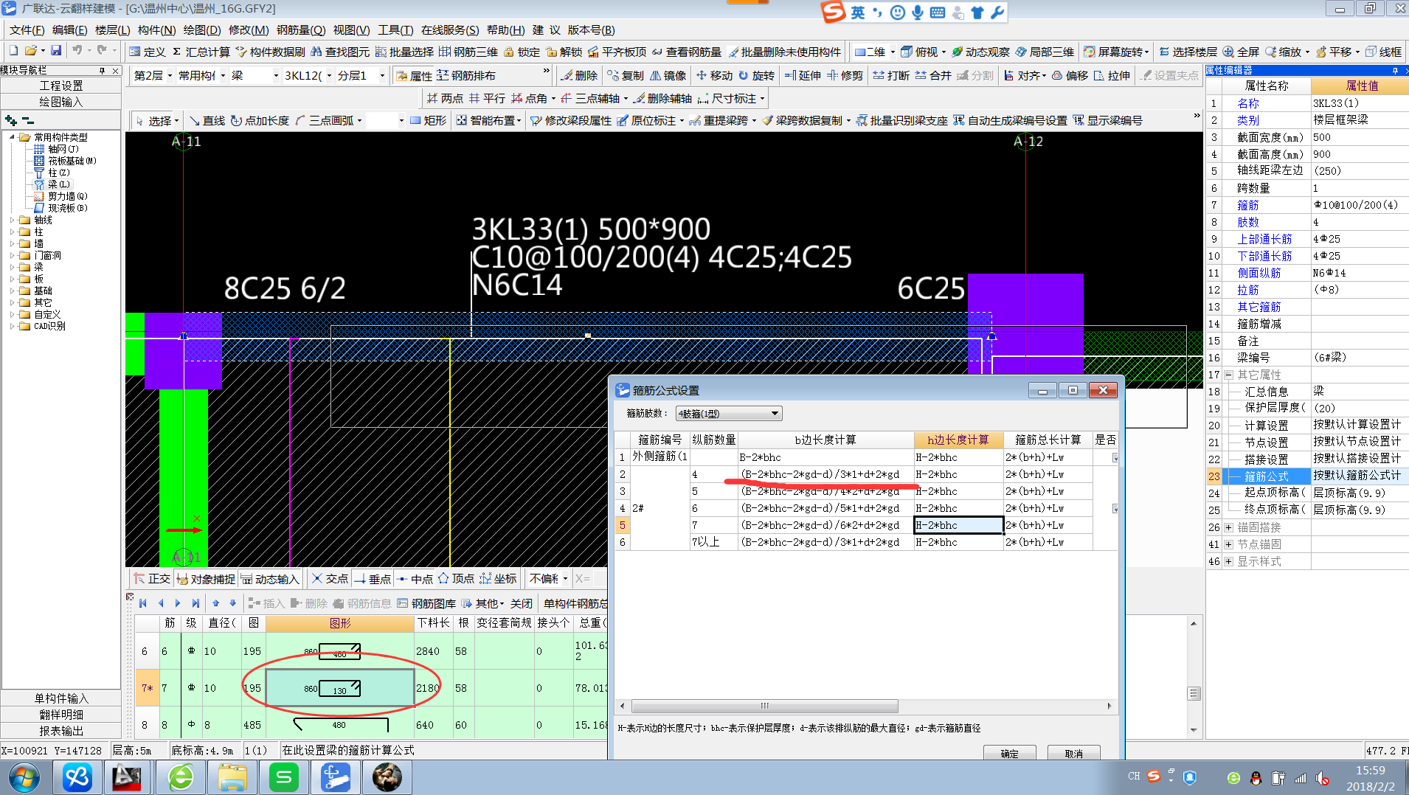Open the 箍筋肢数 4肢箍 dropdown
The width and height of the screenshot is (1409, 795).
[729, 414]
